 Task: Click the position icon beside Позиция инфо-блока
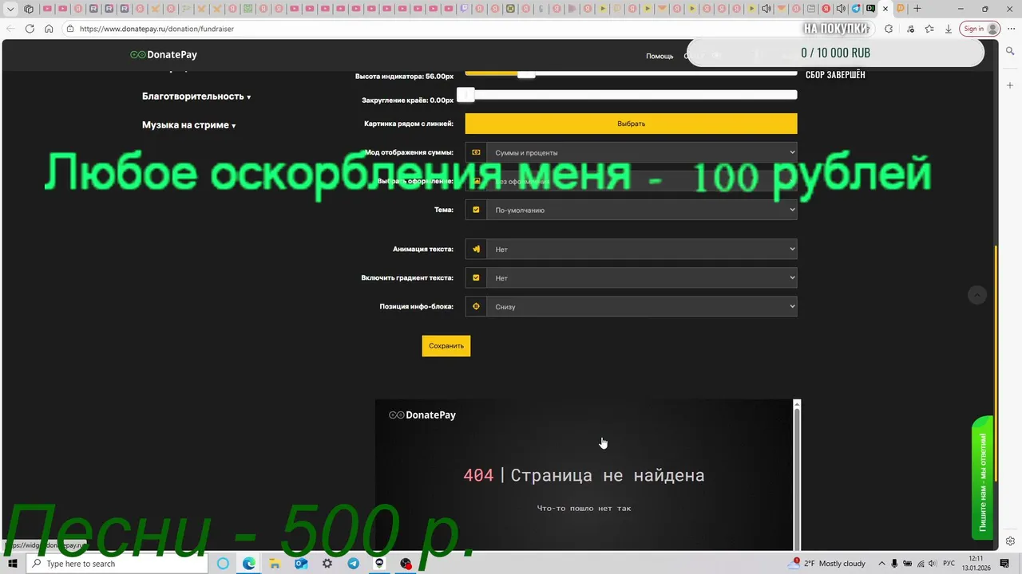(x=476, y=306)
